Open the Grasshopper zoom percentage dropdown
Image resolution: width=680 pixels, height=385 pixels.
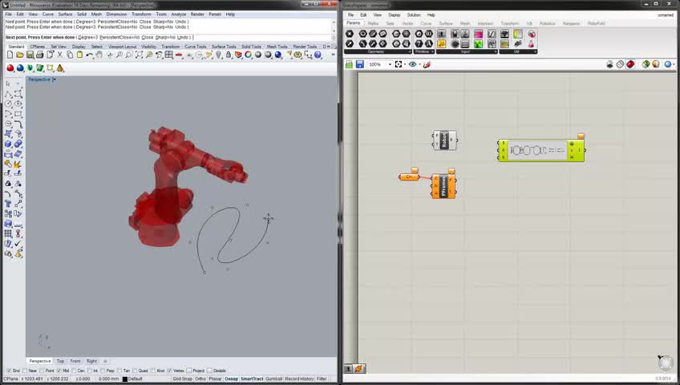tap(388, 64)
